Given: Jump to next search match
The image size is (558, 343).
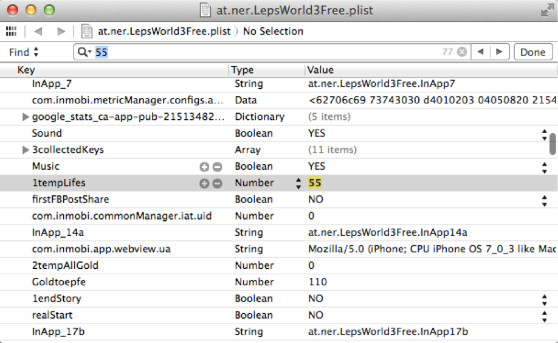Looking at the screenshot, I should [x=500, y=52].
